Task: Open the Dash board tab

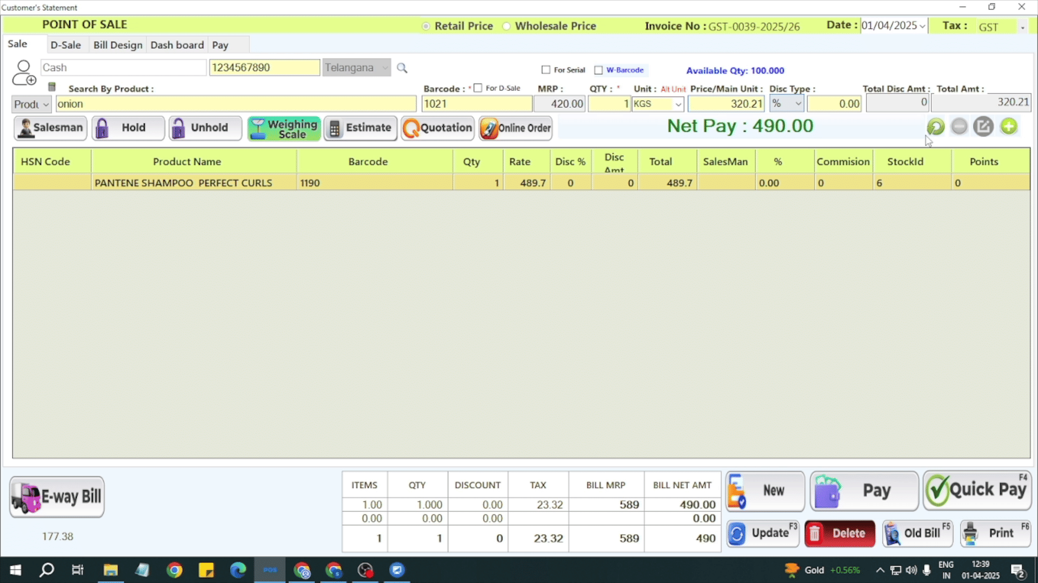Action: [177, 45]
